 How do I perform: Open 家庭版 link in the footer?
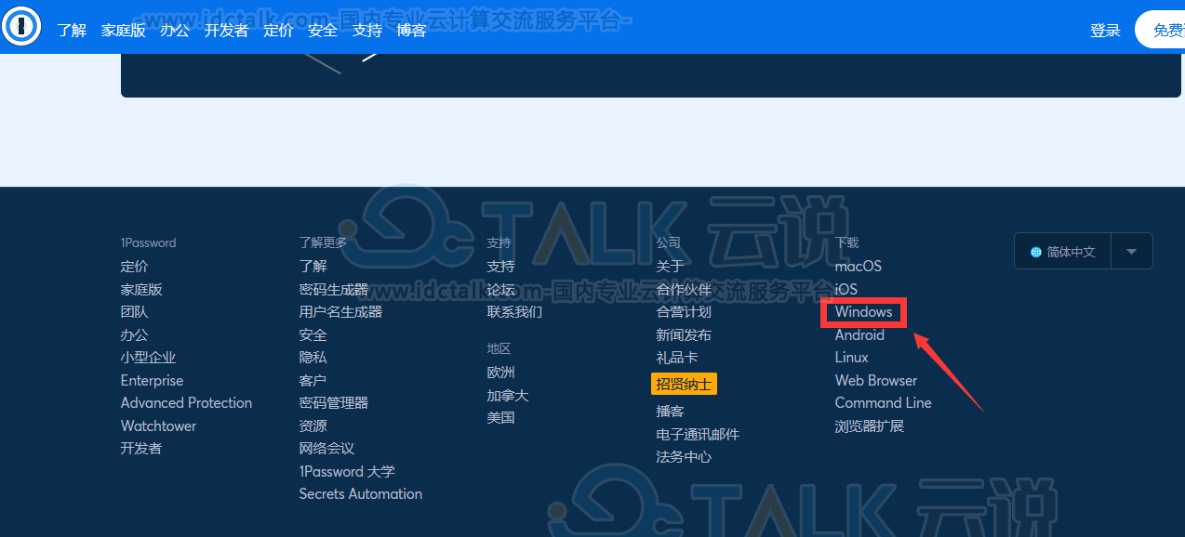click(141, 289)
